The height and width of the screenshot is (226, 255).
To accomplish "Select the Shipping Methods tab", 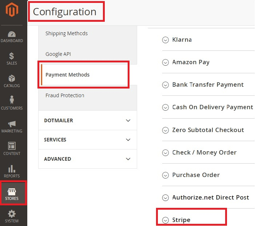I will [x=67, y=33].
